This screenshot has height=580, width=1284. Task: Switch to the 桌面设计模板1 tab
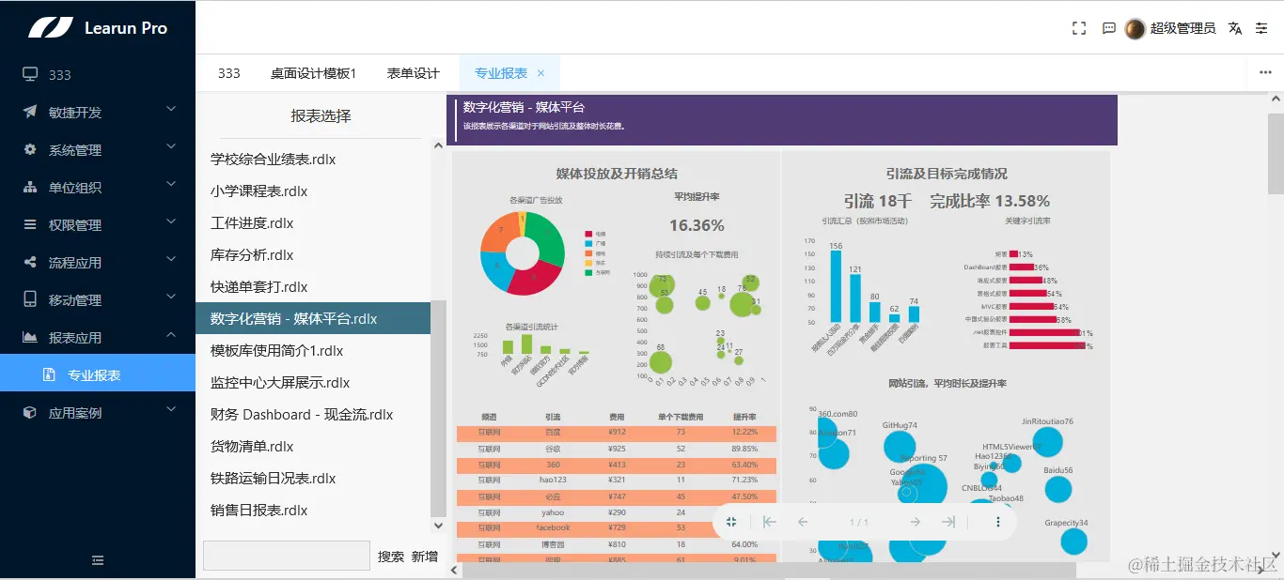313,72
